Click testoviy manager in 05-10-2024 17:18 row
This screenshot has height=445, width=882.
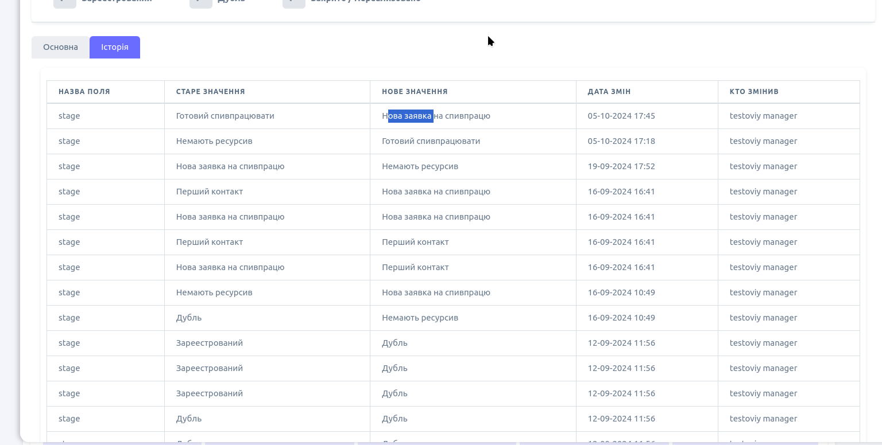tap(763, 141)
